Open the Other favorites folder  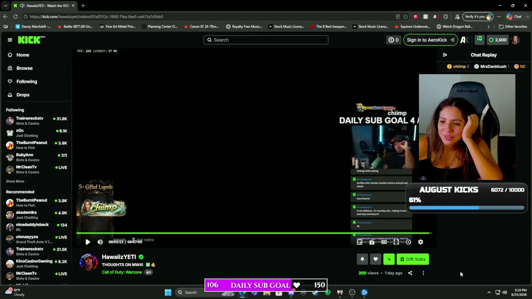pos(513,27)
